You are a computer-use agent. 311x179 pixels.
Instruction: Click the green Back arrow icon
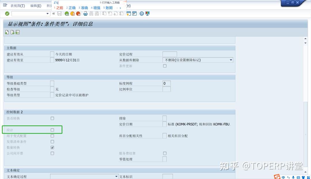67,14
